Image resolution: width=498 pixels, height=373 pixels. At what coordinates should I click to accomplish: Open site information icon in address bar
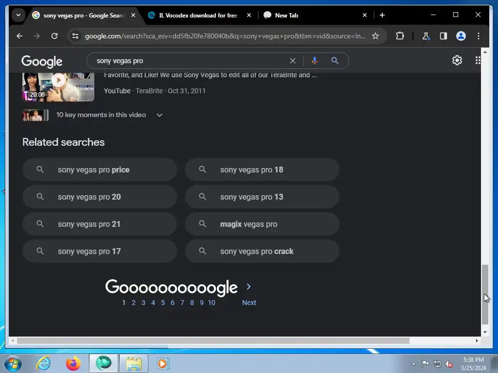tap(75, 36)
